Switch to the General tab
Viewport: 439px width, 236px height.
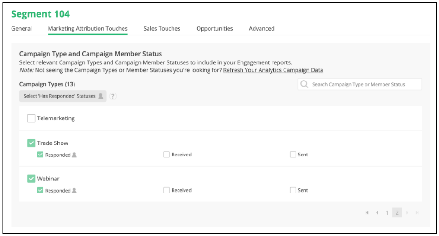click(21, 29)
